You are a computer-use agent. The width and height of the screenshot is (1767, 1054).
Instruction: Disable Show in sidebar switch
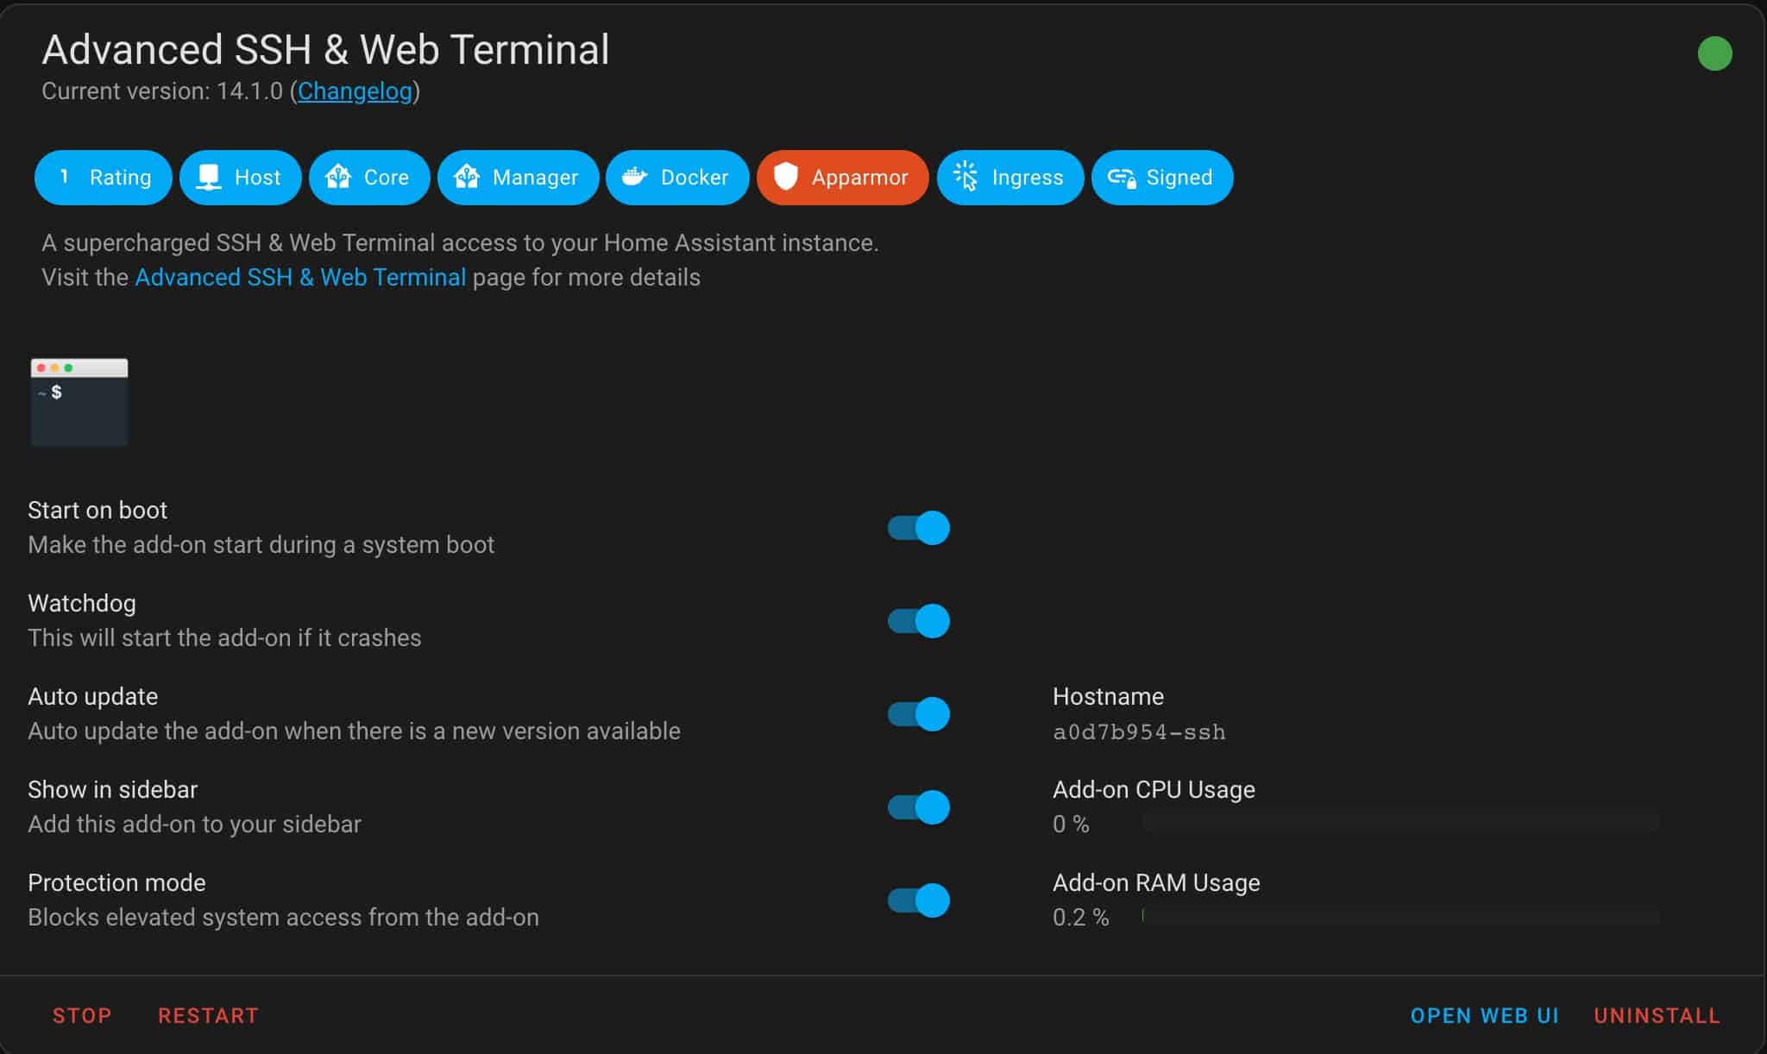coord(919,807)
